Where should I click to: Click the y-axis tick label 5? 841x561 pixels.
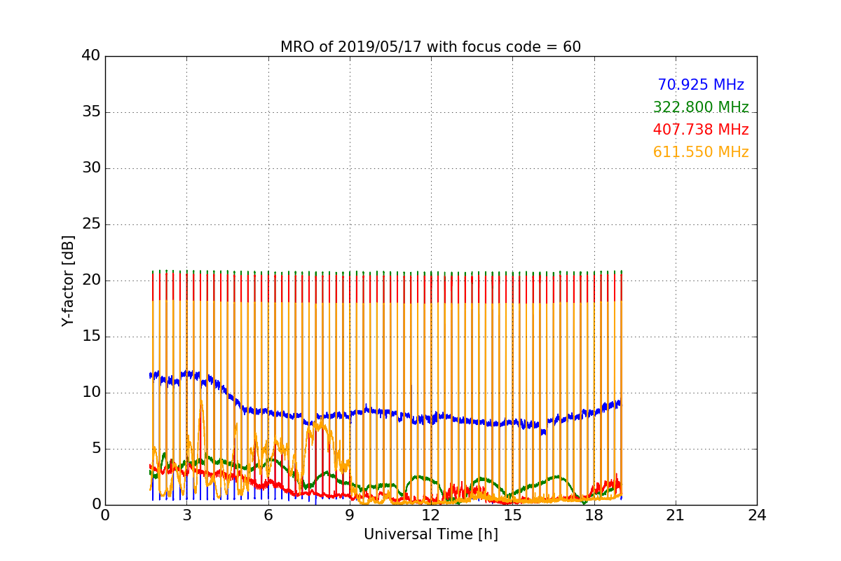click(x=96, y=449)
